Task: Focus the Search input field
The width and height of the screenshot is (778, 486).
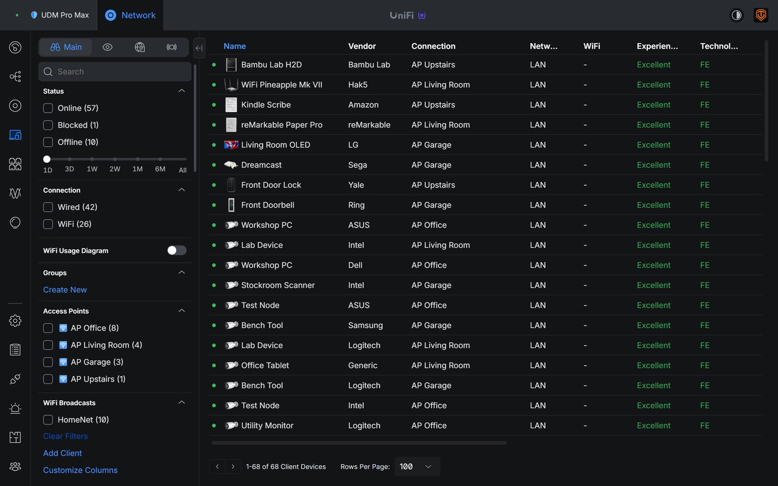Action: 115,72
